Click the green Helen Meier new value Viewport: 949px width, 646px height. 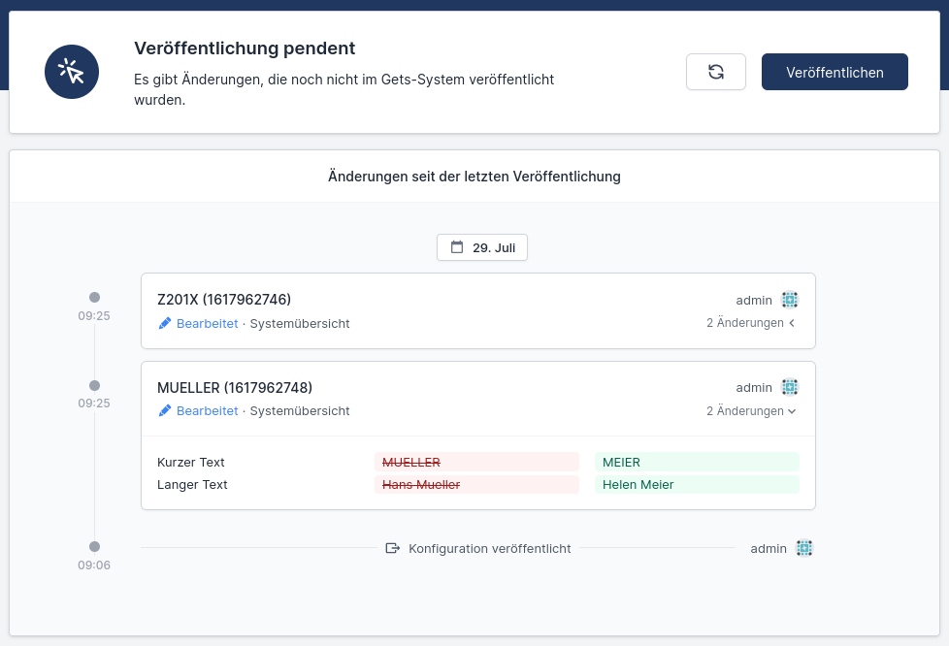point(638,484)
